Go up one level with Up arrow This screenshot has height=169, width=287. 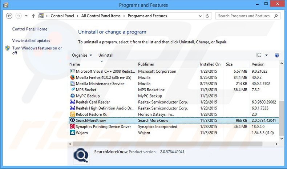[33, 16]
